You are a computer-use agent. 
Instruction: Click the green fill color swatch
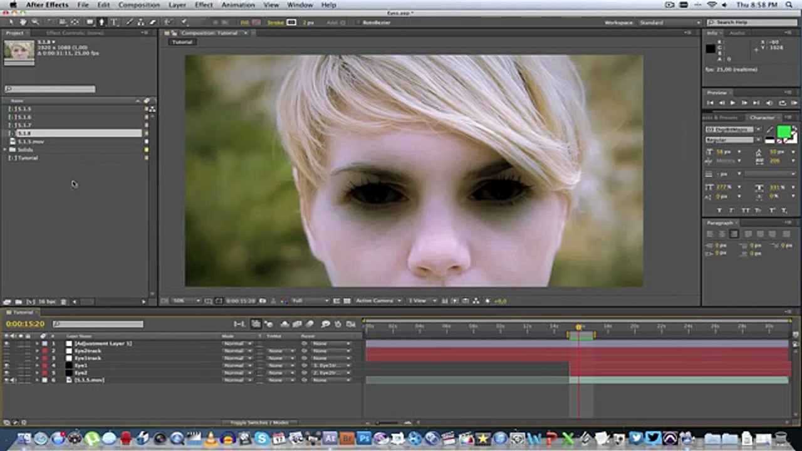(x=784, y=132)
